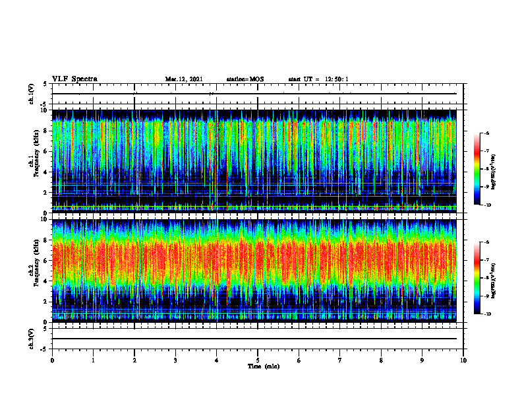Click the "ch.3(V)" axis label

tap(32, 339)
